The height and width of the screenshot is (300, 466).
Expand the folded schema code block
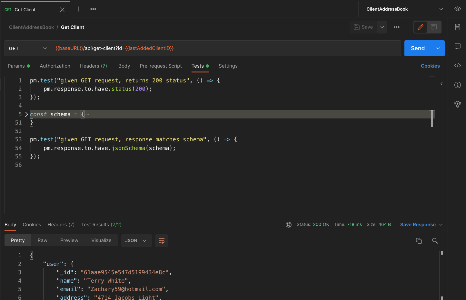tap(26, 114)
